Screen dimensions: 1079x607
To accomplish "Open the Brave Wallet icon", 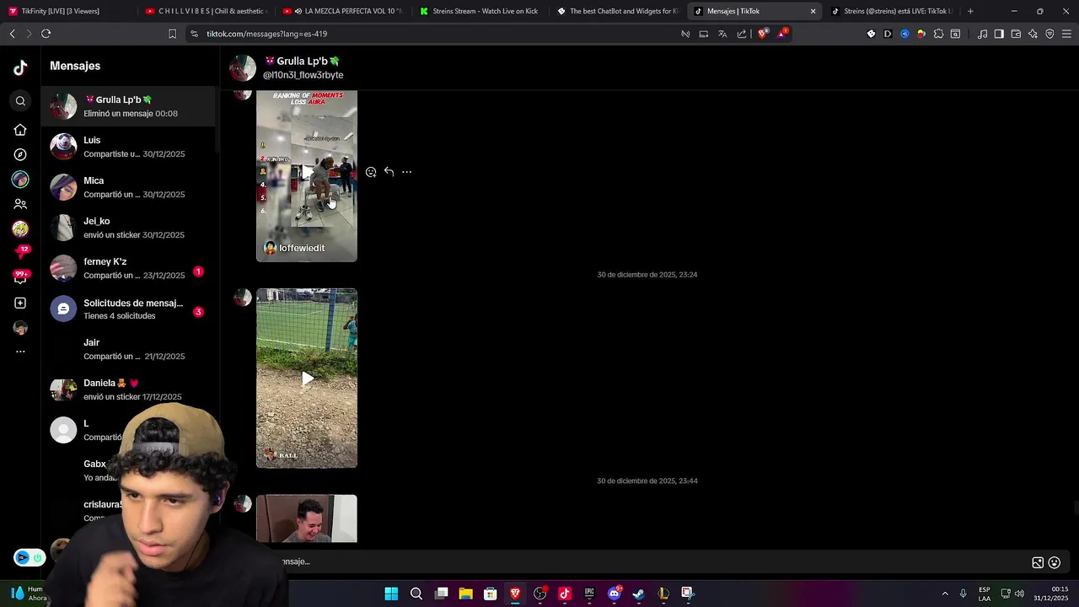I will coord(1016,34).
